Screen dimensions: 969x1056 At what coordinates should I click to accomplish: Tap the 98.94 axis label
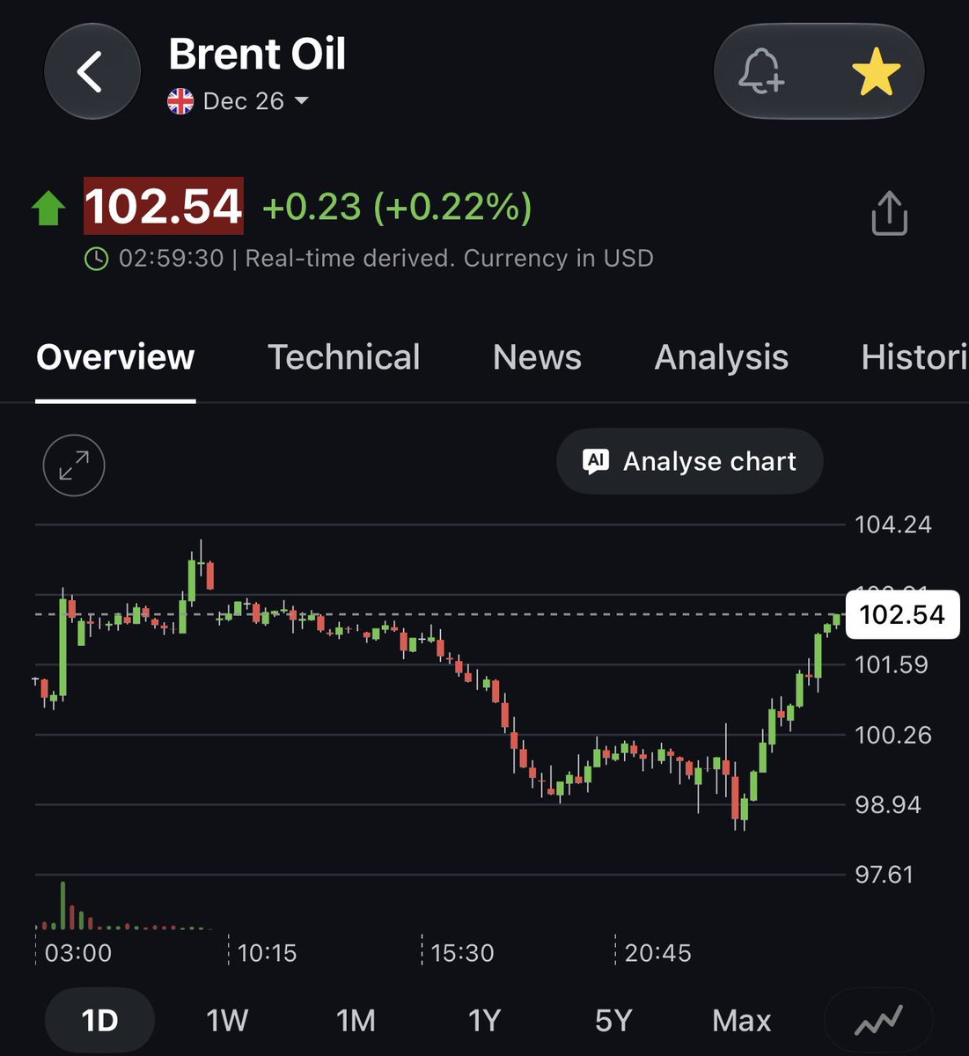pos(888,804)
